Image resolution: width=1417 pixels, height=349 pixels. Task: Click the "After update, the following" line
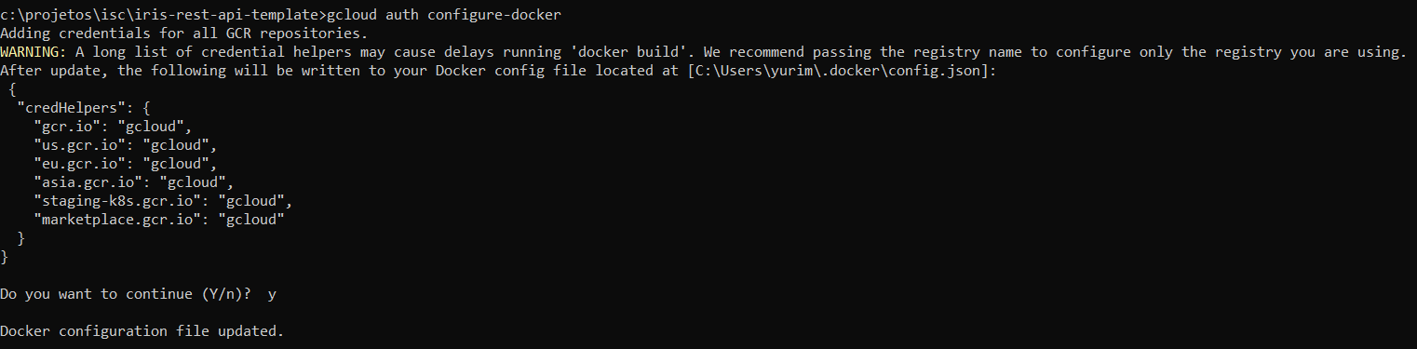tap(498, 71)
